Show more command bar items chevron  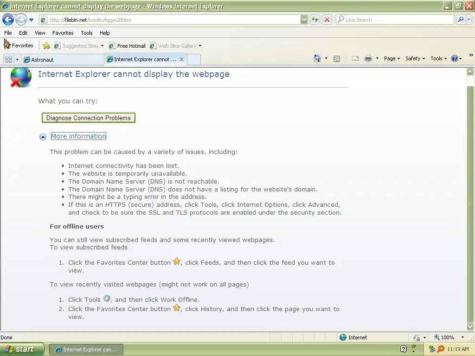(471, 55)
